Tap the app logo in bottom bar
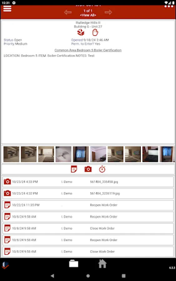176x281 pixels. click(5, 265)
